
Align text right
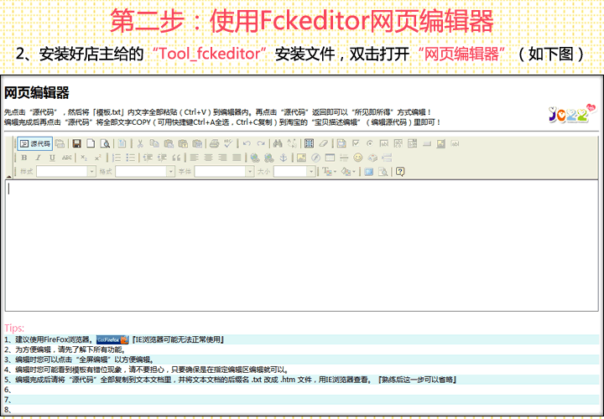click(x=222, y=158)
